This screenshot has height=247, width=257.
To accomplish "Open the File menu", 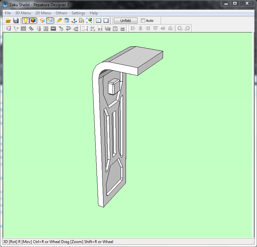I will tap(8, 13).
